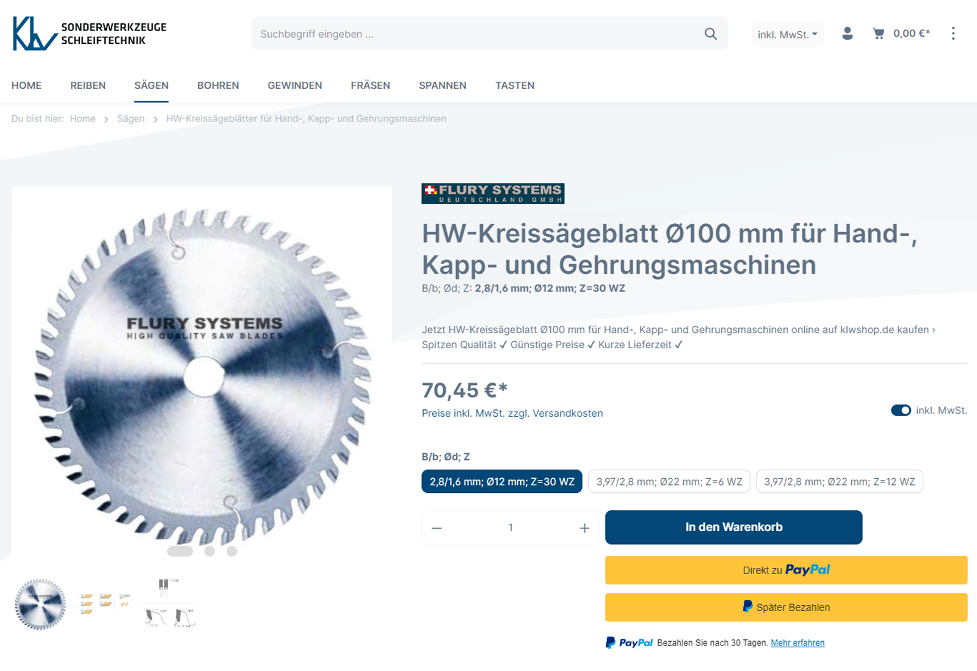Image resolution: width=977 pixels, height=671 pixels.
Task: Open the BOHREN menu category
Action: [x=218, y=85]
